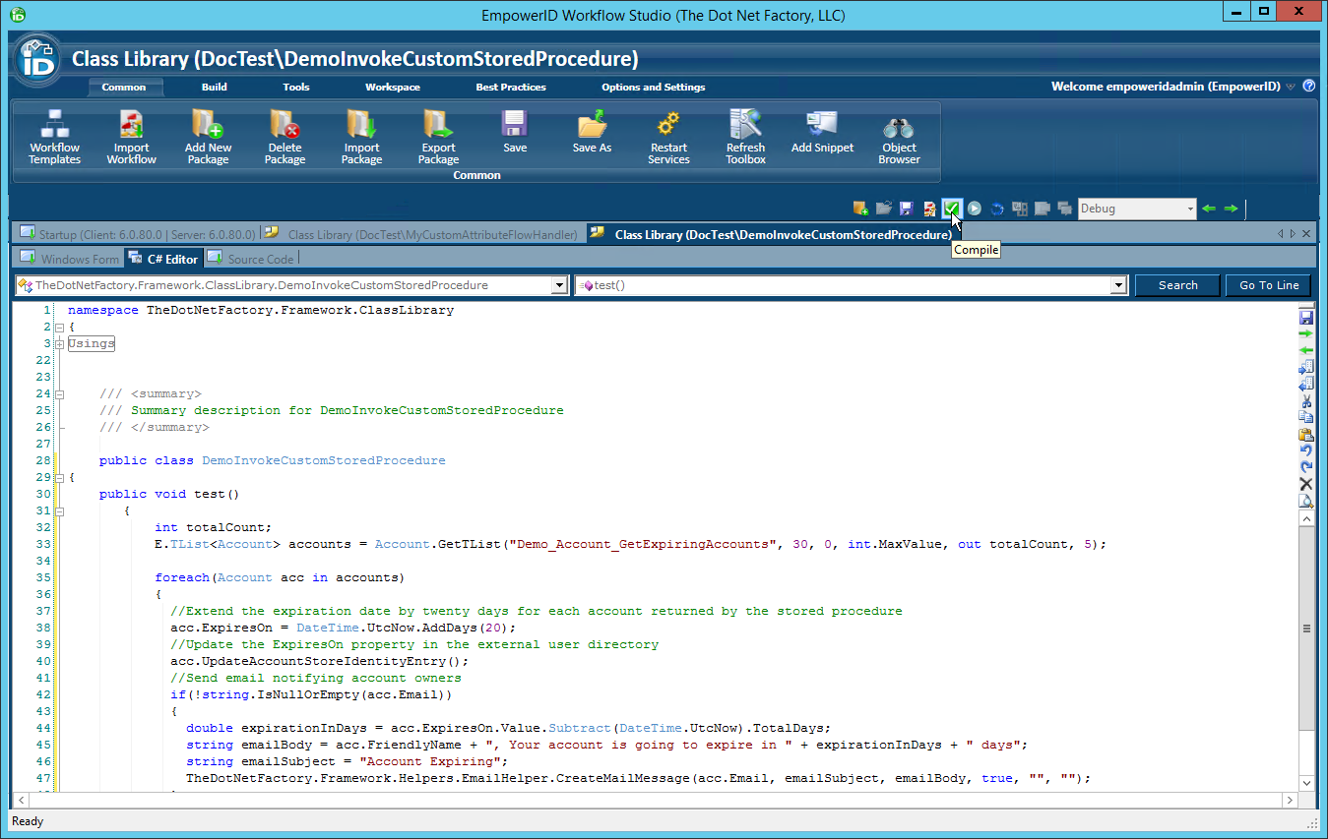Collapse the Usings code region
1328x839 pixels.
(59, 343)
